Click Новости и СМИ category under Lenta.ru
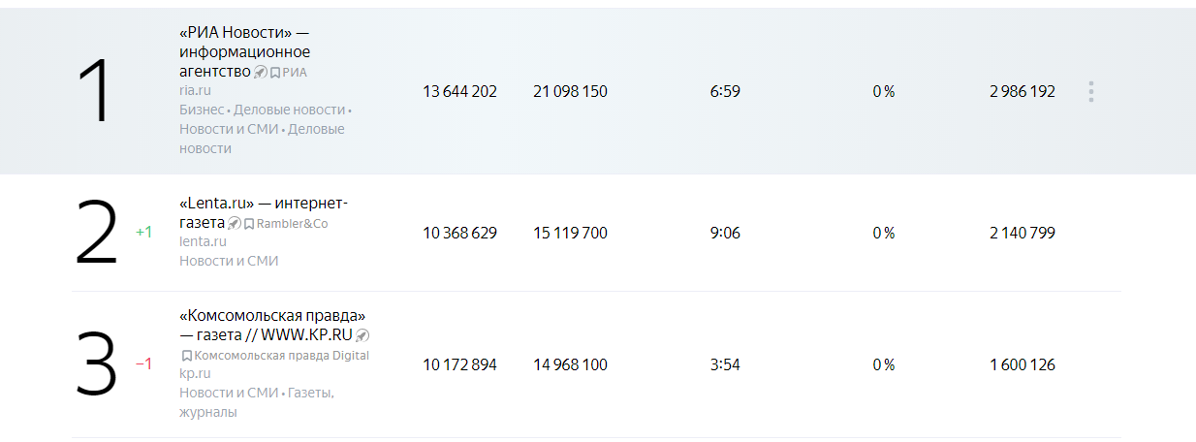1196x442 pixels. click(x=229, y=261)
